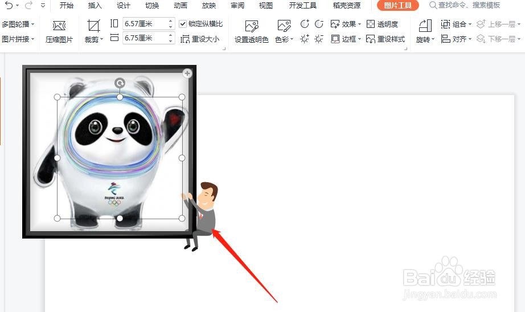
Task: Toggle the 锁定纵横比 checkbox
Action: pos(183,24)
